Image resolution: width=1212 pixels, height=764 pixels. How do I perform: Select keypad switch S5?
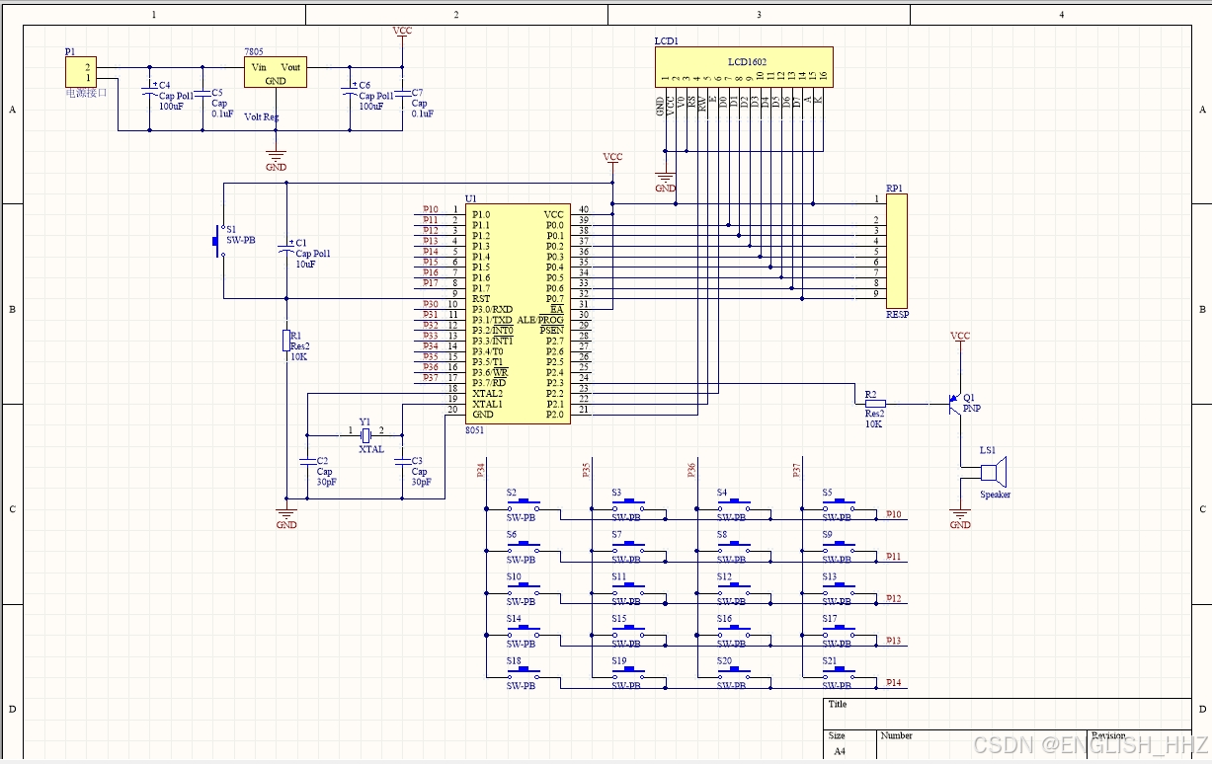coord(839,505)
